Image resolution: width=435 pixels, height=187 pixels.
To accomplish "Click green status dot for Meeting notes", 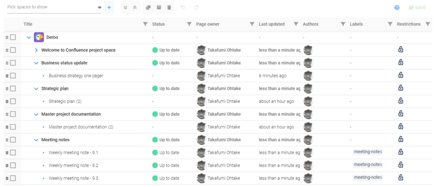I will (x=155, y=140).
